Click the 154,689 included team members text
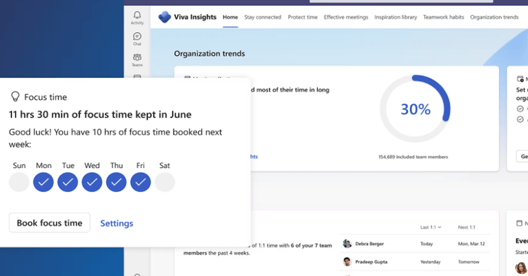The width and height of the screenshot is (528, 276). [x=413, y=157]
